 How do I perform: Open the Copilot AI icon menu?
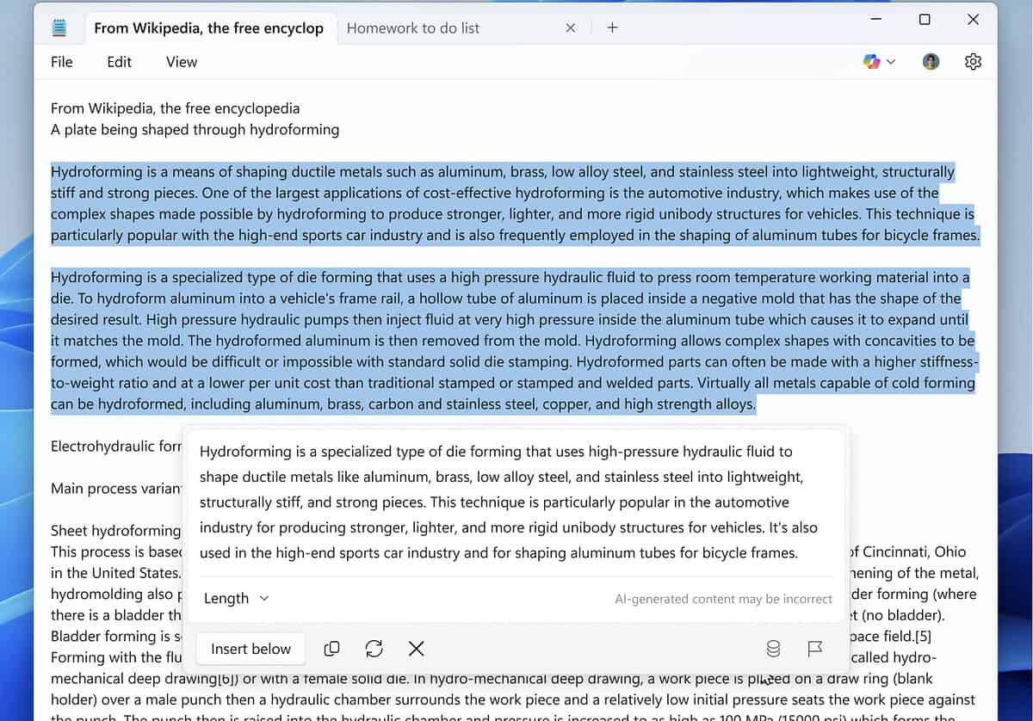pos(872,61)
